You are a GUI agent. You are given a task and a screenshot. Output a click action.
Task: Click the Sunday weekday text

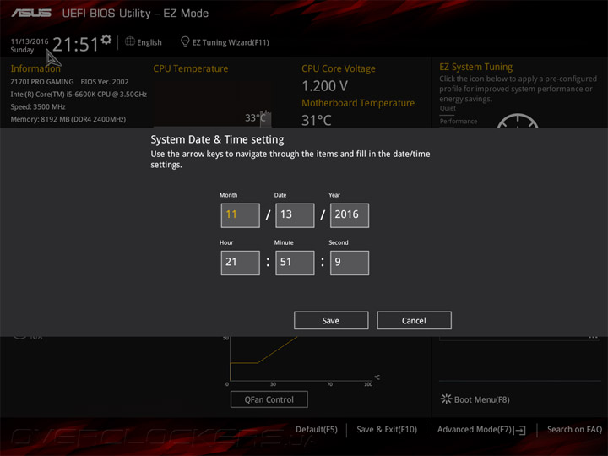point(22,50)
